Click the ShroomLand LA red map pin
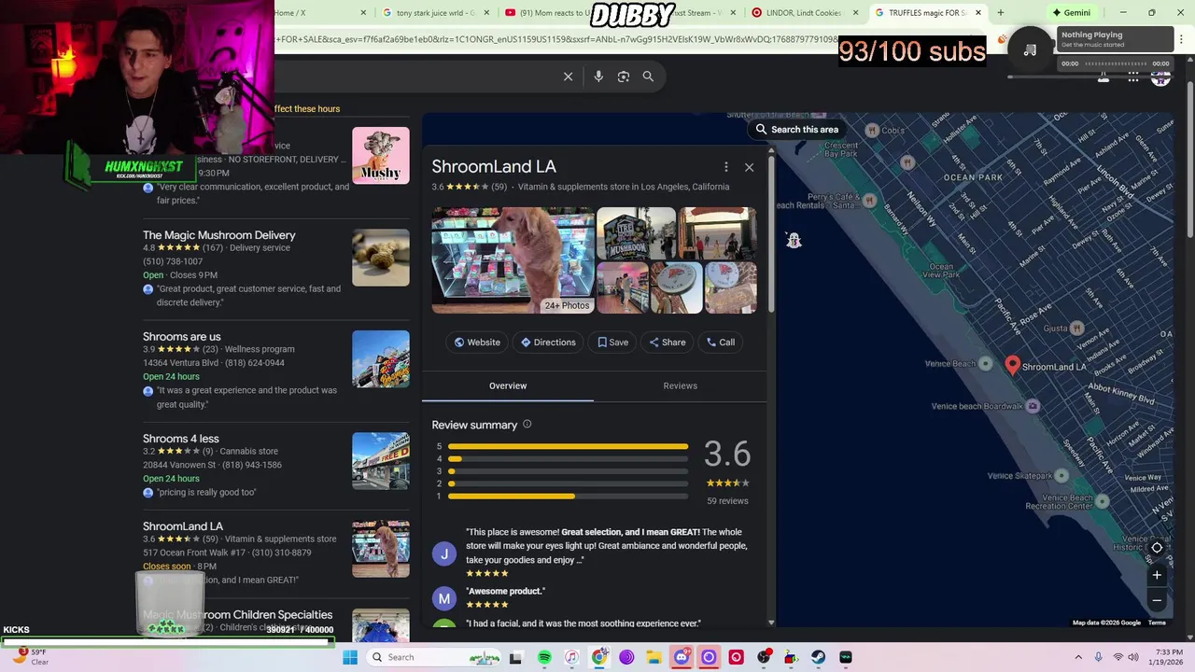Image resolution: width=1195 pixels, height=672 pixels. [x=1012, y=365]
